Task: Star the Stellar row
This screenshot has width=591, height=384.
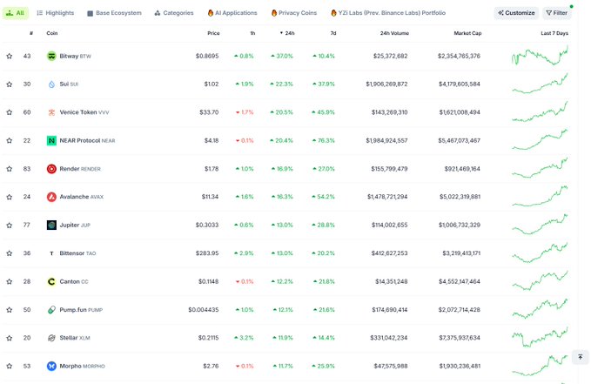Action: (x=10, y=338)
